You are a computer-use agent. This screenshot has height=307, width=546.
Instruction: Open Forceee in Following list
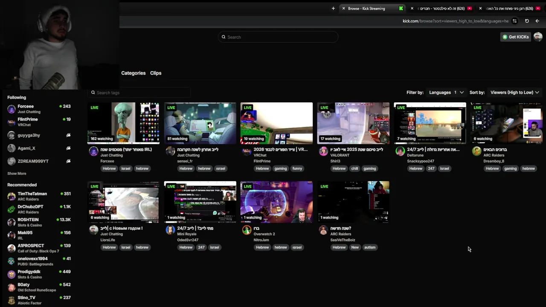point(38,109)
